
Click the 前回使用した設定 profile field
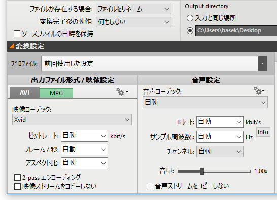pyautogui.click(x=150, y=63)
